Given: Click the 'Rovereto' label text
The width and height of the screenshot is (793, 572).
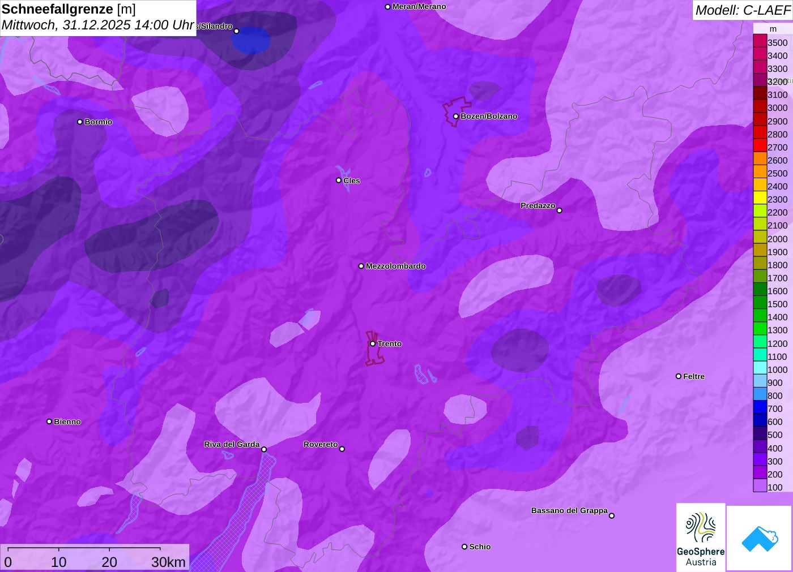Looking at the screenshot, I should 321,445.
